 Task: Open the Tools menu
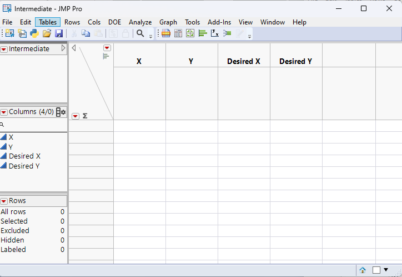click(192, 22)
